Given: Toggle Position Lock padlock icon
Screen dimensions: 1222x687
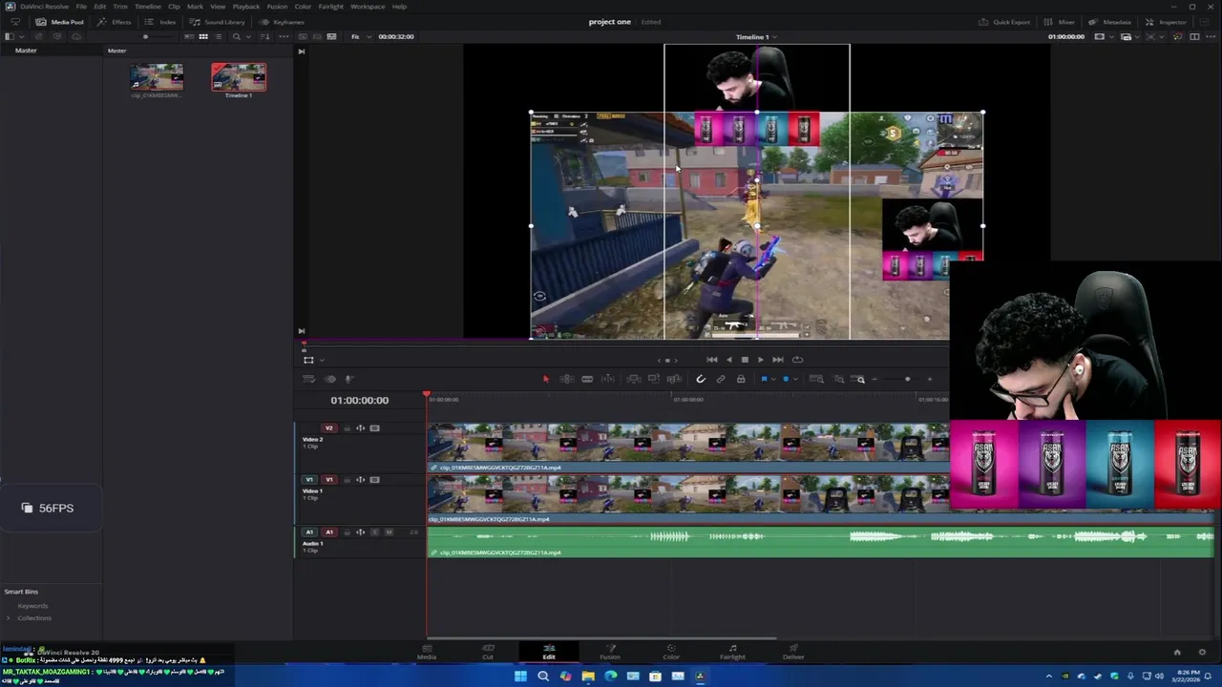Looking at the screenshot, I should (740, 379).
